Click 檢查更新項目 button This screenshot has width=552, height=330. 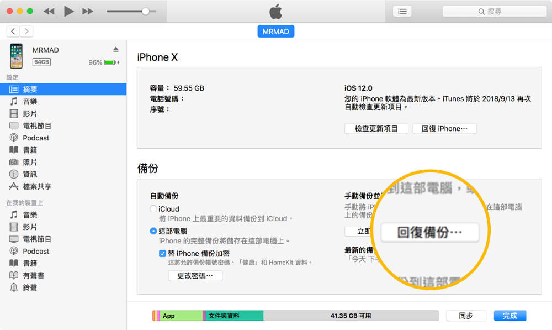(376, 129)
